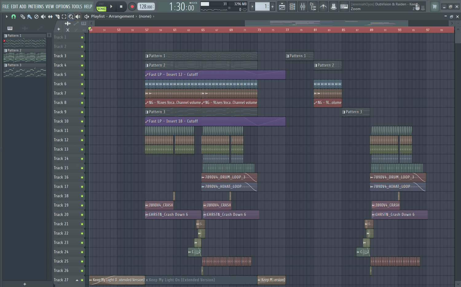Image resolution: width=461 pixels, height=287 pixels.
Task: Collapse the picker with the arrow above the ruler
Action: pyautogui.click(x=91, y=23)
